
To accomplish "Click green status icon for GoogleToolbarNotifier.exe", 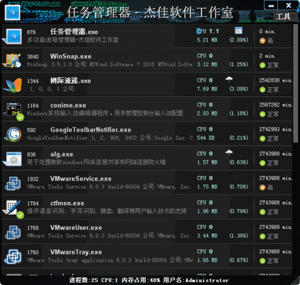I will [x=262, y=139].
